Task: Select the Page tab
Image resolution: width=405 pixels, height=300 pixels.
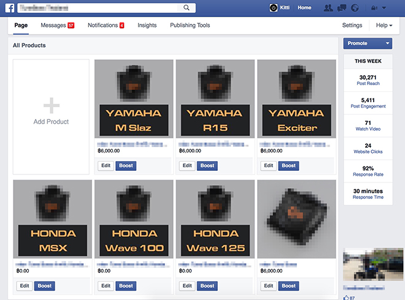Action: pos(21,25)
